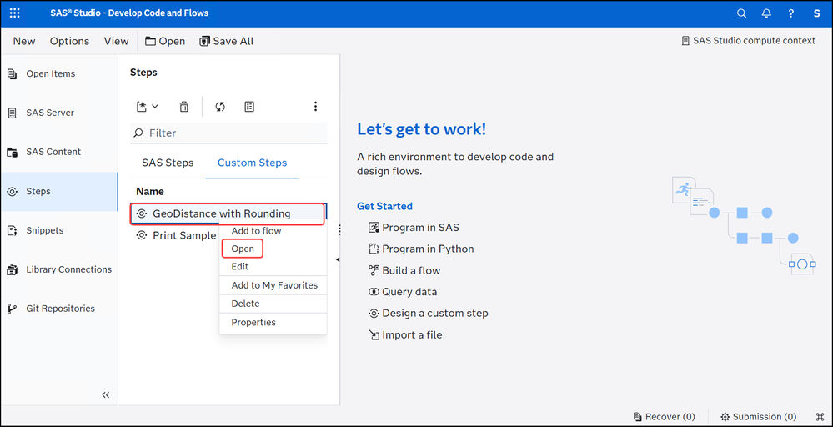This screenshot has width=833, height=427.
Task: Click the Filter input field
Action: pyautogui.click(x=228, y=133)
